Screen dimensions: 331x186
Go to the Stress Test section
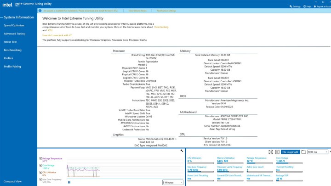(11, 42)
